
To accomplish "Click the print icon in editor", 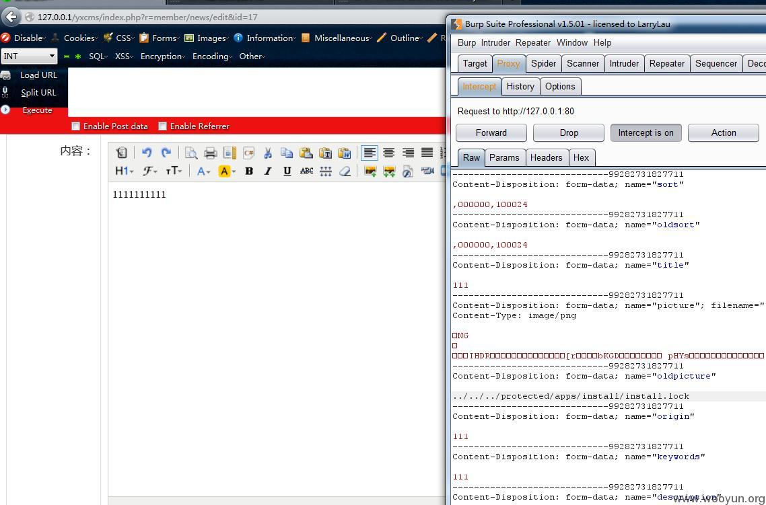I will [x=211, y=153].
